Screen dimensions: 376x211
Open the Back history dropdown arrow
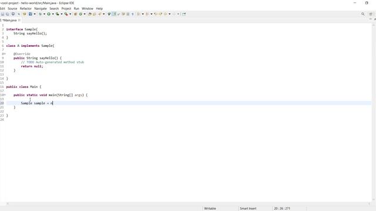[170, 14]
